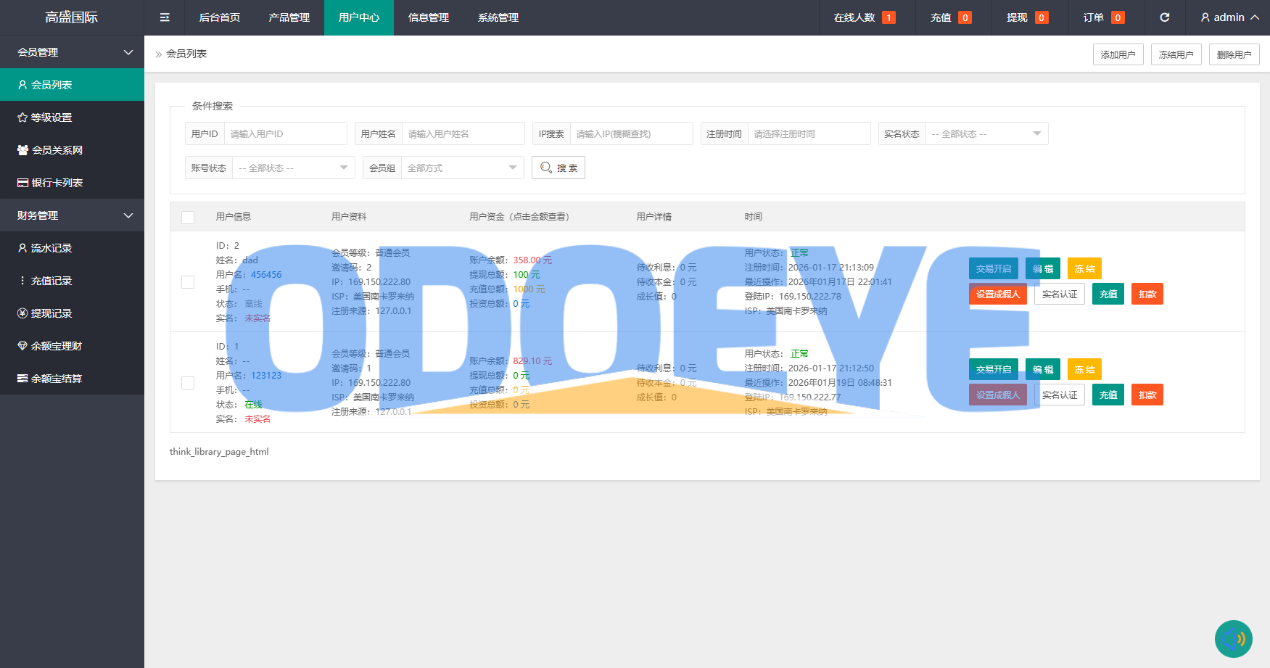The image size is (1270, 668).
Task: Check the checkbox for user ID 2
Action: (x=188, y=282)
